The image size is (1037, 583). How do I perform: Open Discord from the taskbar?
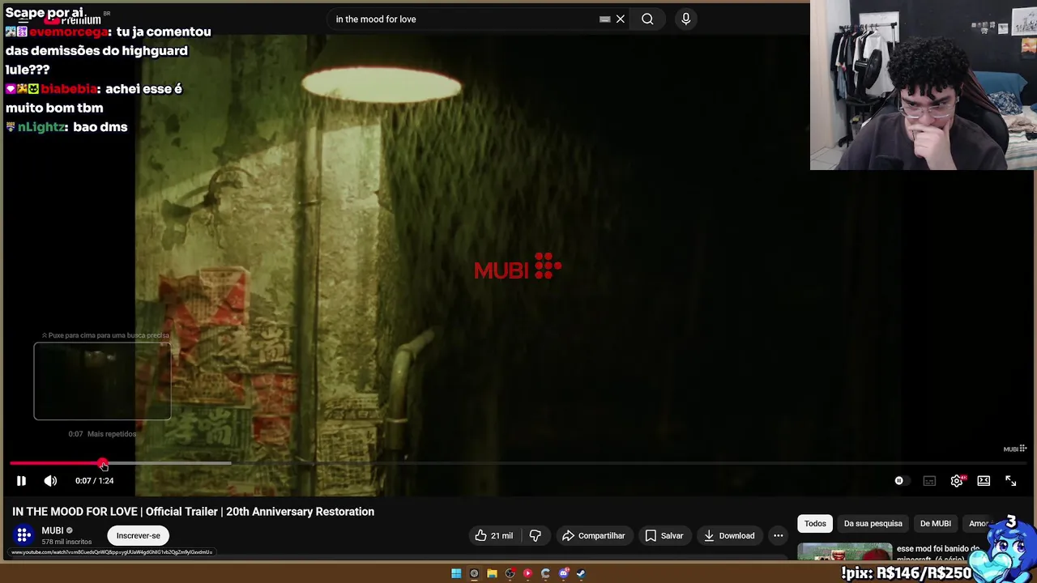click(564, 573)
